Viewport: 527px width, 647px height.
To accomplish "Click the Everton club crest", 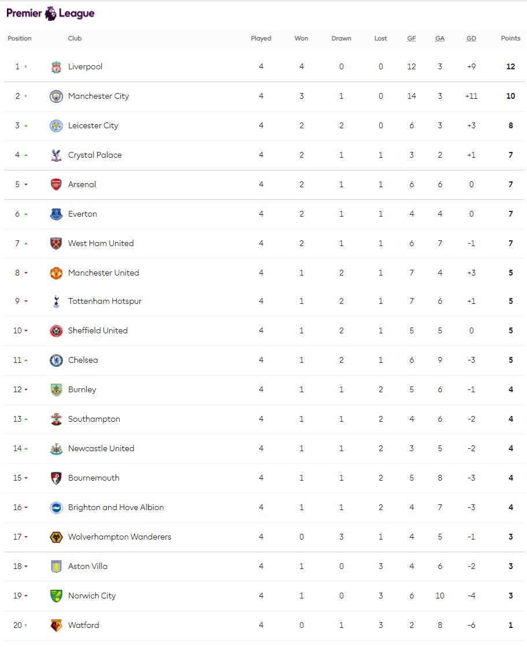I will tap(56, 214).
